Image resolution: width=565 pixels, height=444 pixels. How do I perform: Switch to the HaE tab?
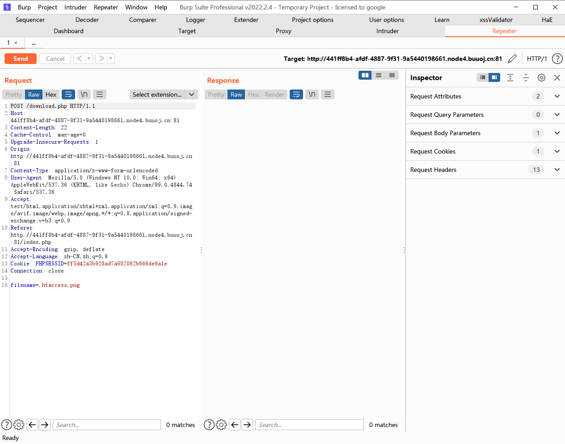[547, 20]
